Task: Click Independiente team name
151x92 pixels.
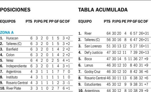Action: tap(16, 66)
